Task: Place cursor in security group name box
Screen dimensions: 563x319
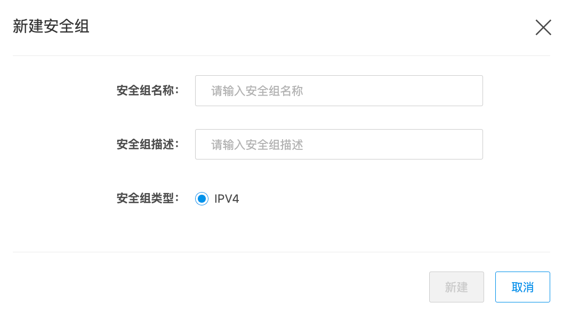Action: [x=339, y=91]
